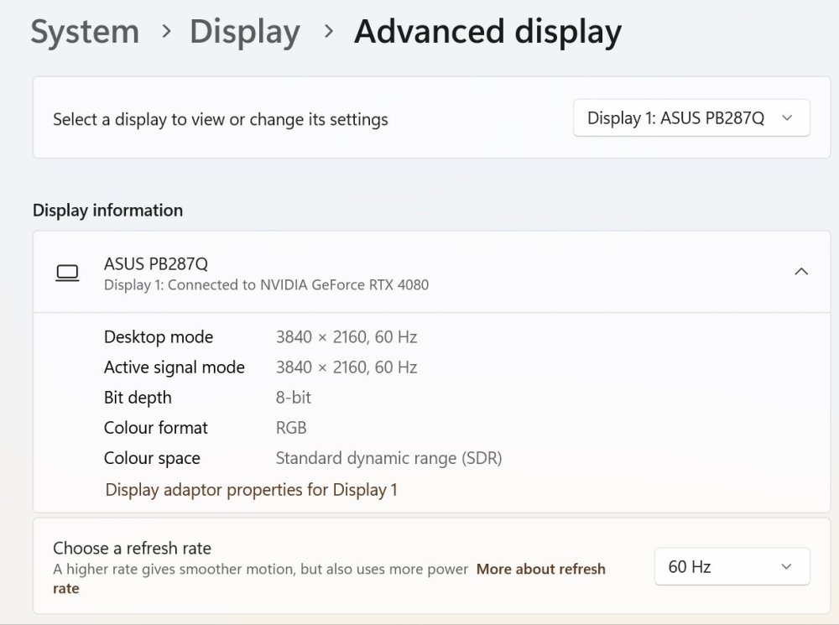Click the Standard dynamic range (SDR) value

coord(388,458)
